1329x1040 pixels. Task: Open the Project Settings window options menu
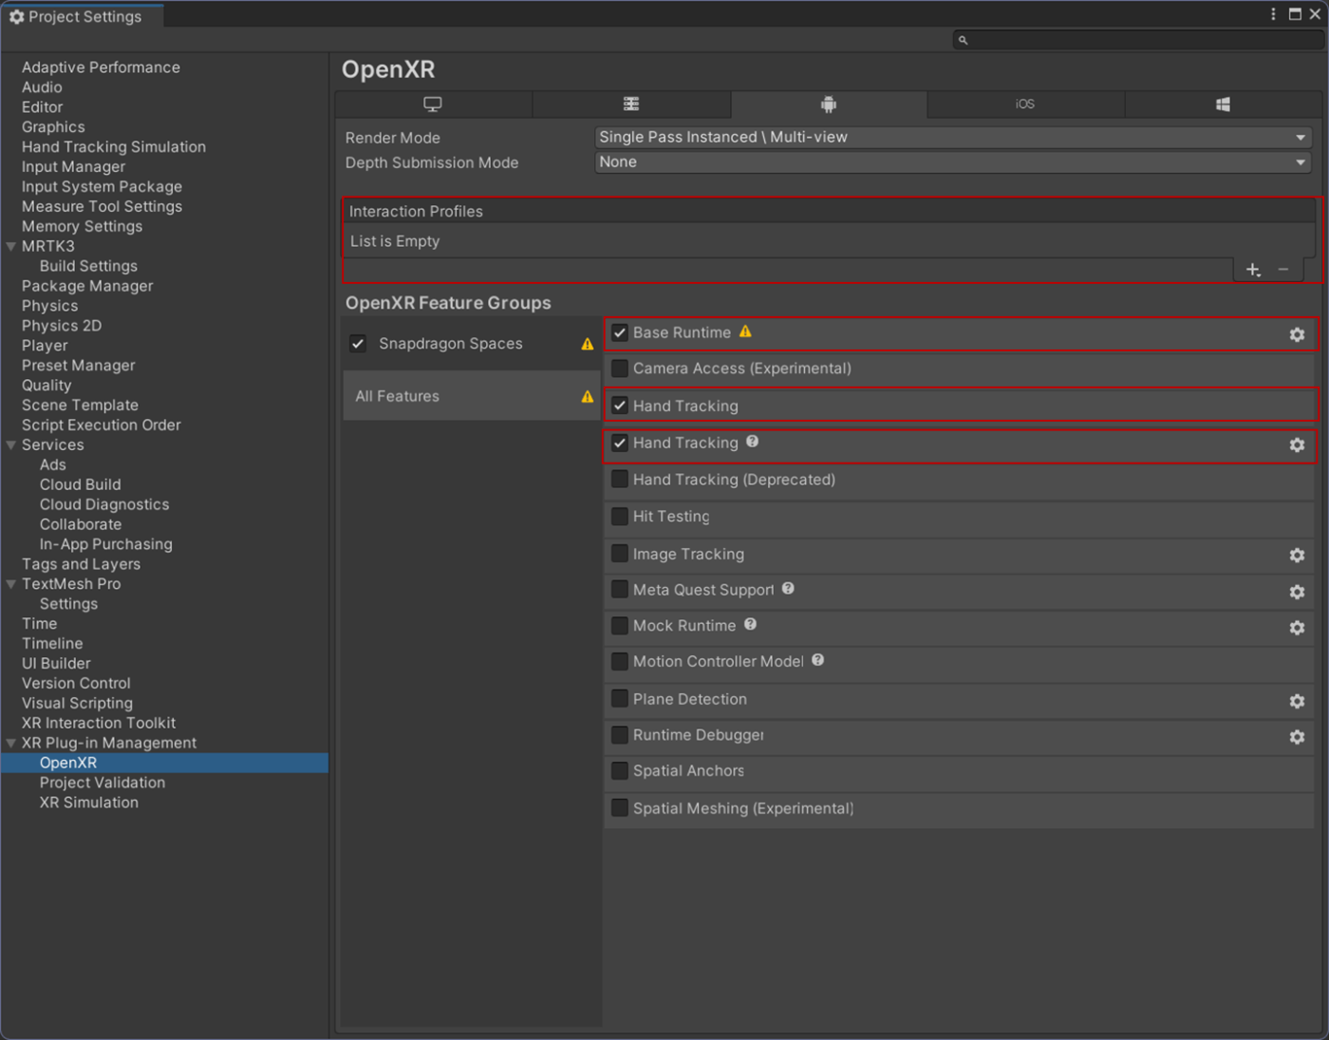click(x=1273, y=14)
